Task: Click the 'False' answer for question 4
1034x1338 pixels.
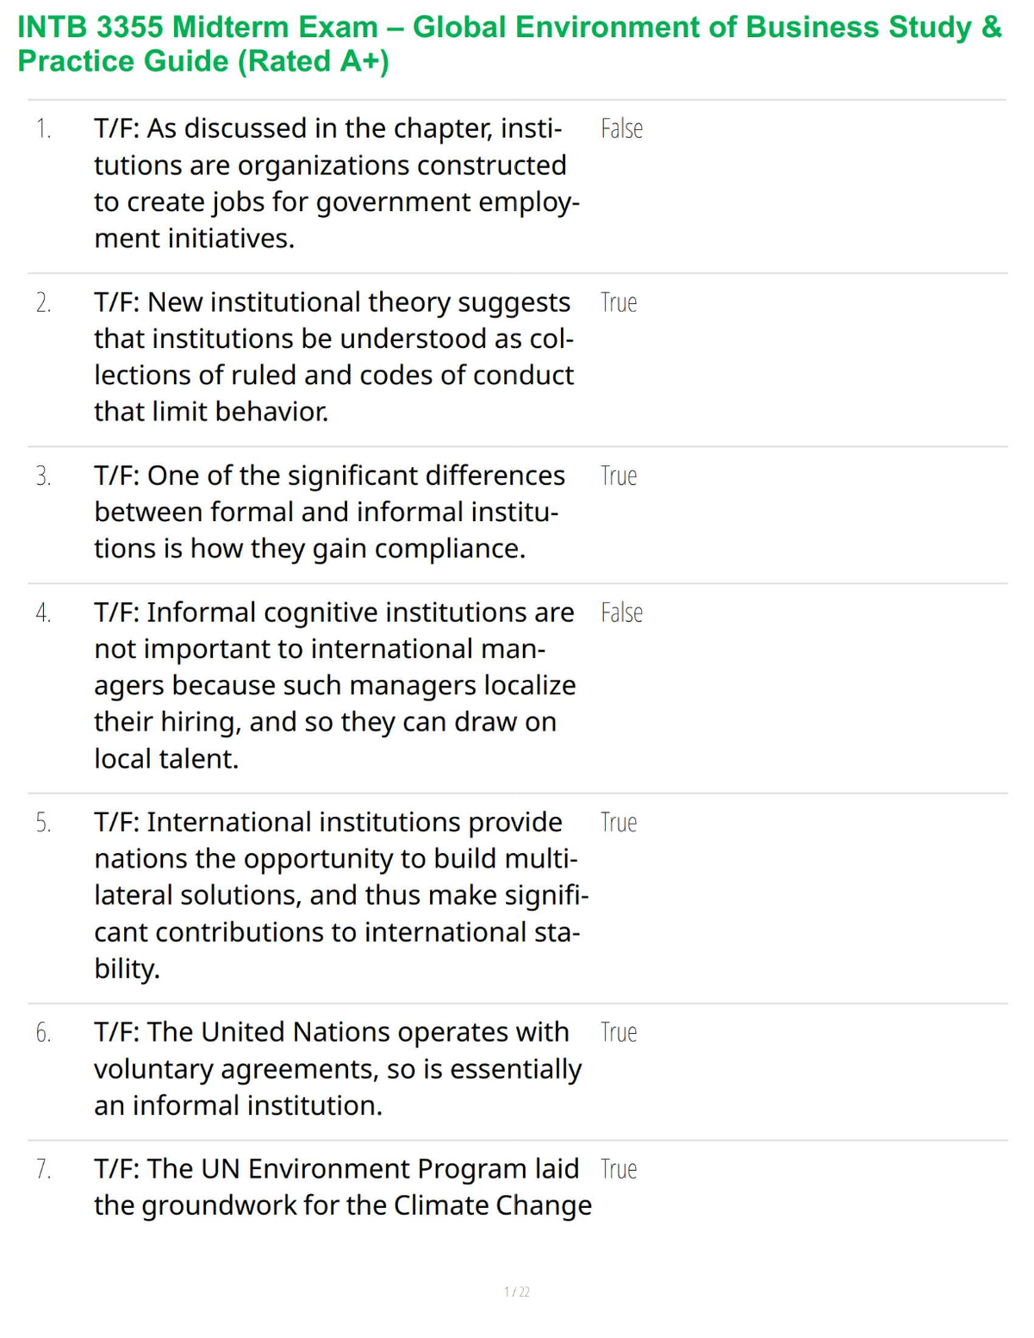Action: (621, 613)
